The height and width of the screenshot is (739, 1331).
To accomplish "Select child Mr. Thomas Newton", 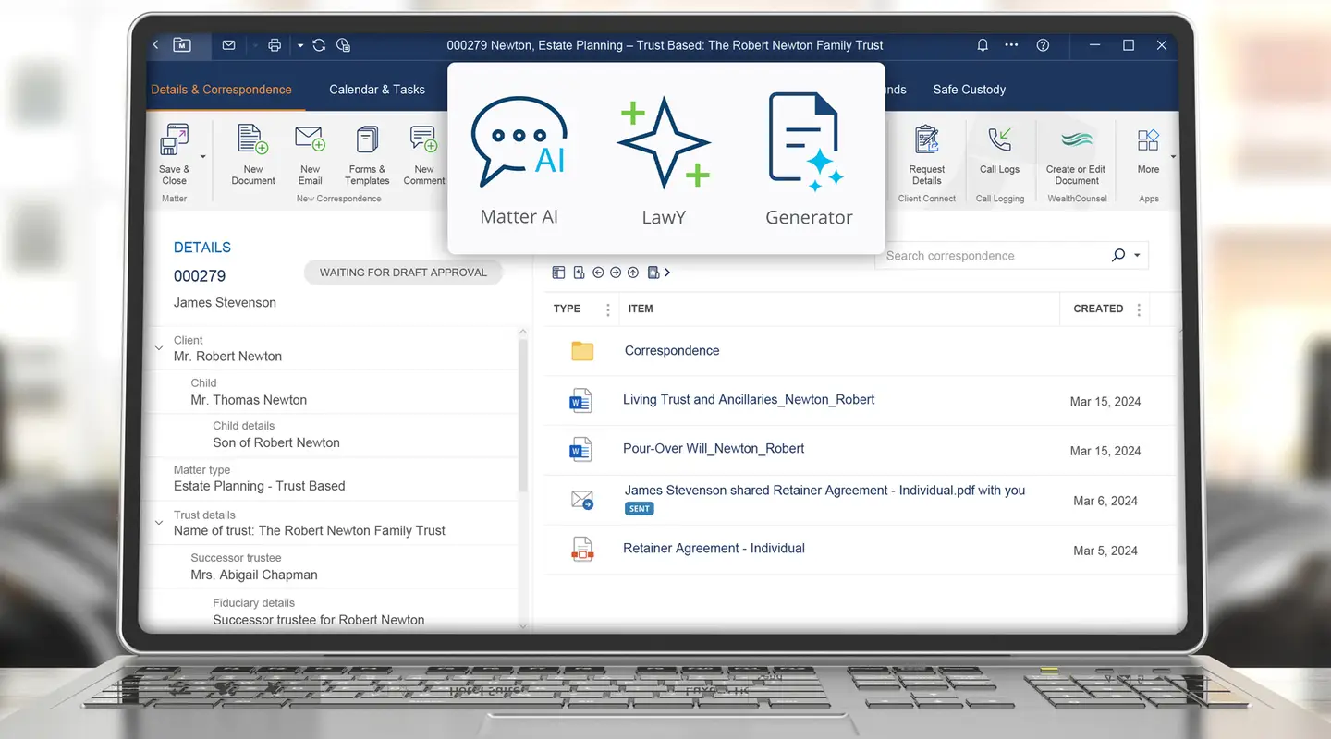I will point(249,400).
